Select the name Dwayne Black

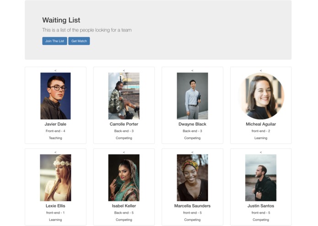click(x=192, y=124)
